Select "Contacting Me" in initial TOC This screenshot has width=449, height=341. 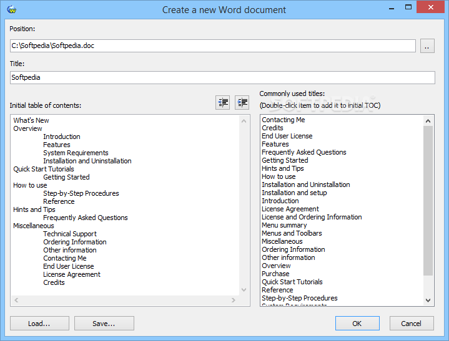(x=65, y=258)
